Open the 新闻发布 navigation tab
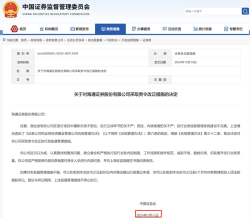Viewport: 250px width, 218px height. (79, 29)
